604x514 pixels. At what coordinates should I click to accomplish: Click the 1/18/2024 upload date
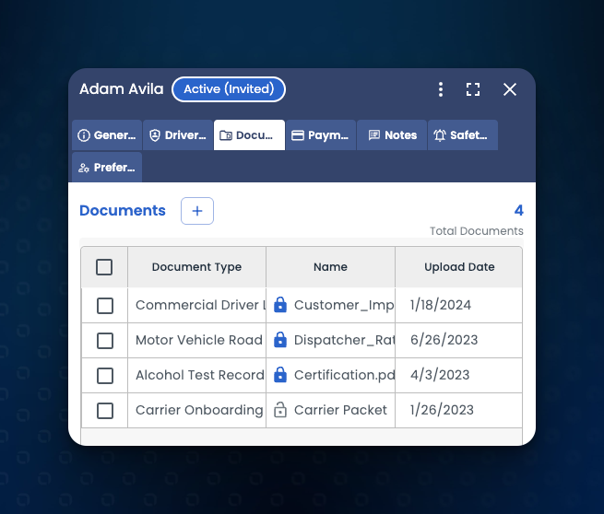coord(440,305)
